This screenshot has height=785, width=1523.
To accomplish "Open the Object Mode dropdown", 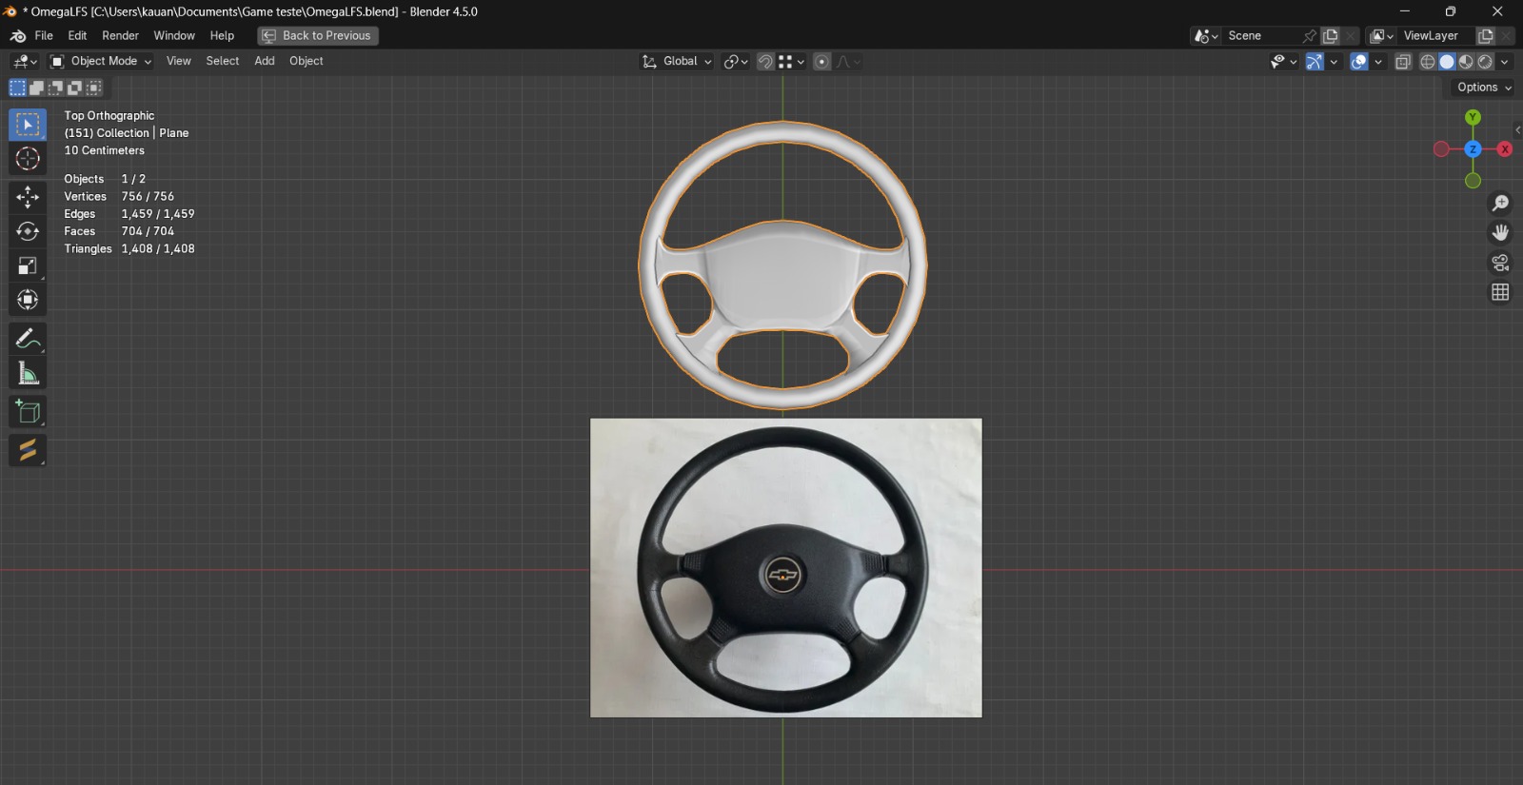I will (x=101, y=62).
